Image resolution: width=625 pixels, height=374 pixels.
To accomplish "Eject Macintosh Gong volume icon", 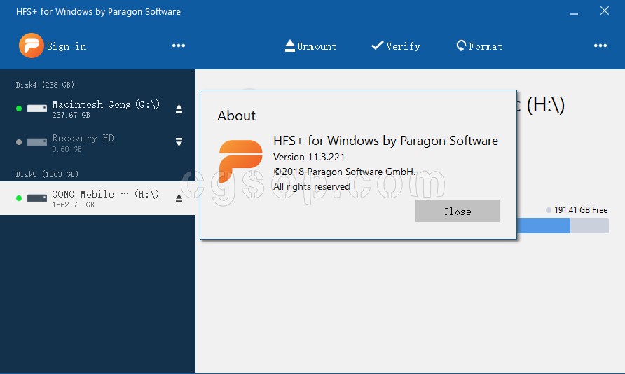I will point(179,109).
